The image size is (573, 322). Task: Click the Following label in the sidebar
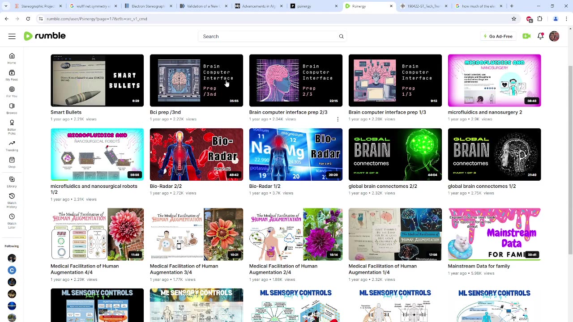point(12,246)
